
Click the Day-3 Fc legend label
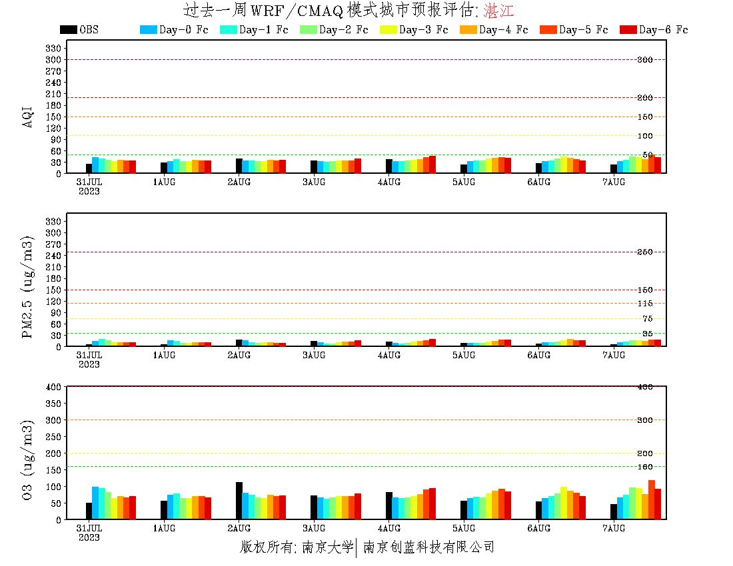[x=424, y=29]
